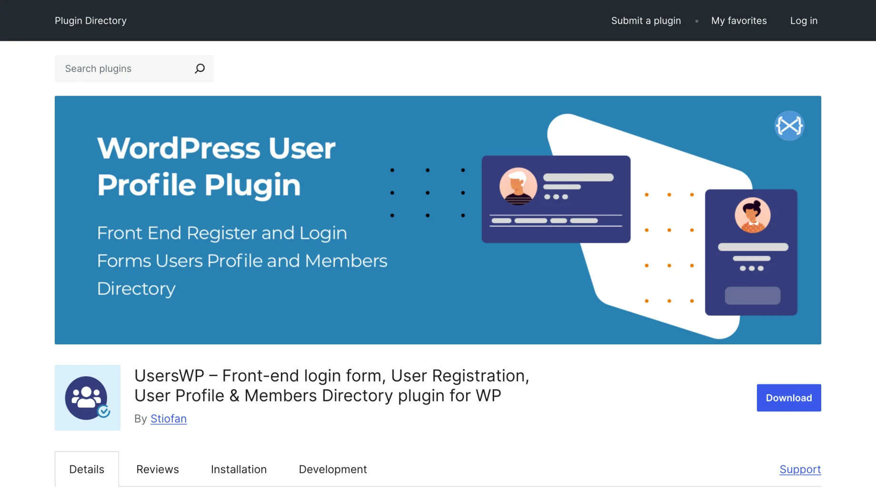Go to My favorites

[x=739, y=20]
